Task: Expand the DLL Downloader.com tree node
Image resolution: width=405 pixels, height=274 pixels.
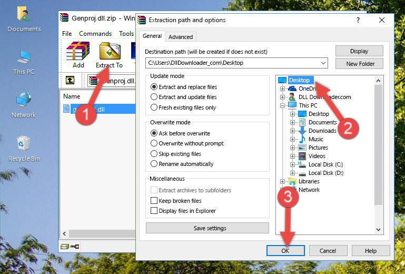Action: pos(283,97)
